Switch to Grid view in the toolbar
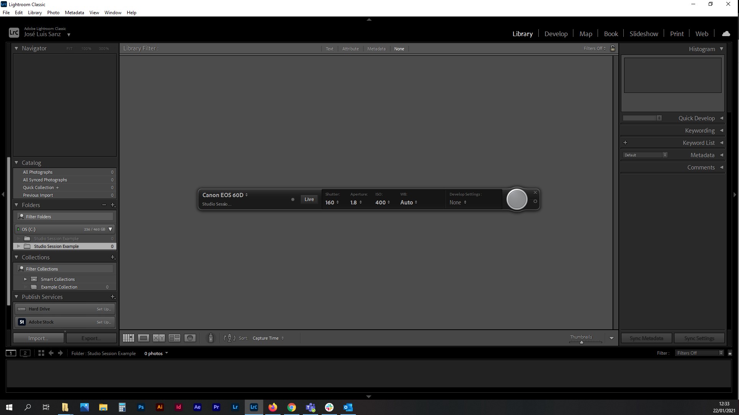 coord(128,338)
